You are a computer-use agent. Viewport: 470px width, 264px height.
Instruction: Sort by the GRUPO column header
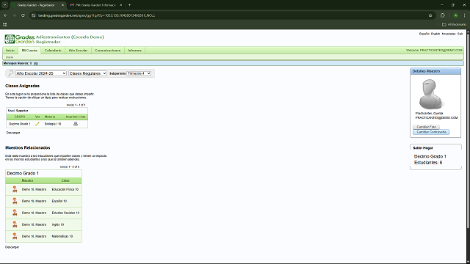tap(20, 117)
